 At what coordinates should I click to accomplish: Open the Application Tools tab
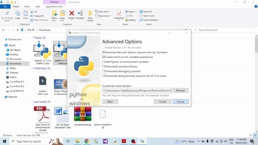(54, 6)
